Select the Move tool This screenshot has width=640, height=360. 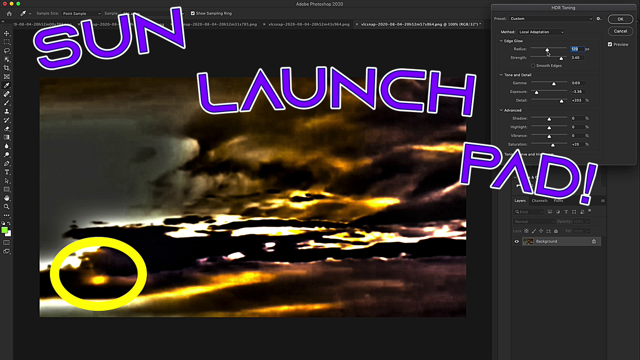6,33
